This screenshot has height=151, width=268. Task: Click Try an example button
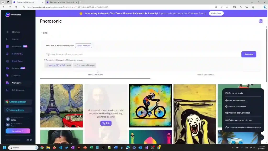83,46
